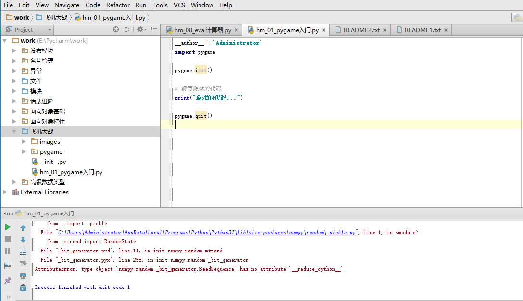Click work breadcrumb in navigation bar
523x301 pixels.
[18, 17]
